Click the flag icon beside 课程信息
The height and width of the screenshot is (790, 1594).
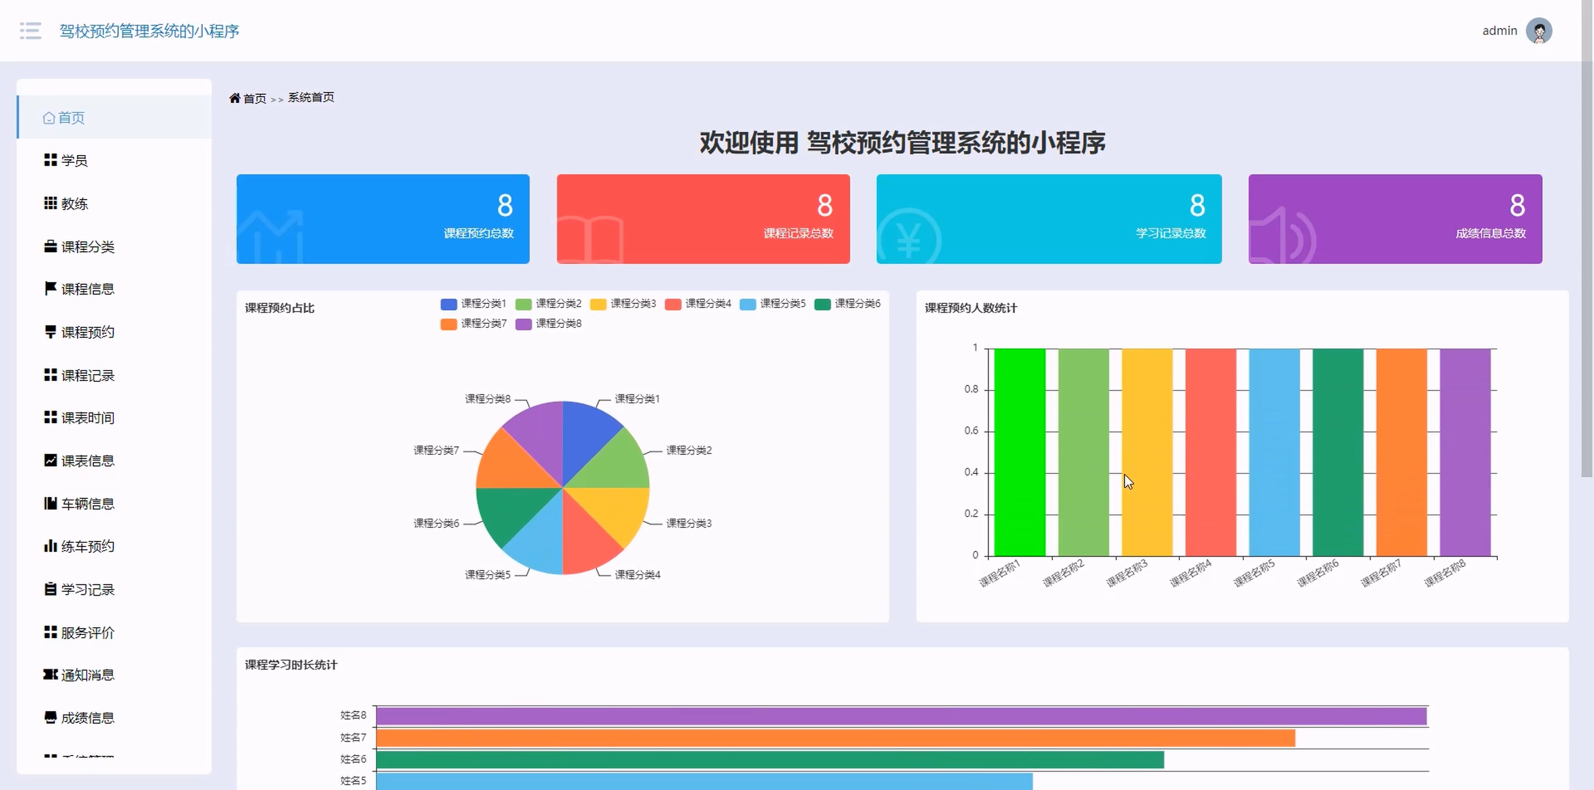50,288
